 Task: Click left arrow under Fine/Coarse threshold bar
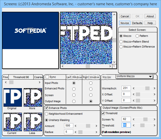click(x=6, y=82)
